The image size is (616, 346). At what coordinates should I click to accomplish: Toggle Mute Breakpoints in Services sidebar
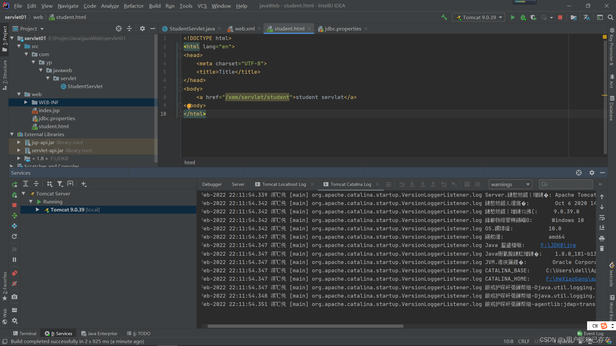click(14, 284)
